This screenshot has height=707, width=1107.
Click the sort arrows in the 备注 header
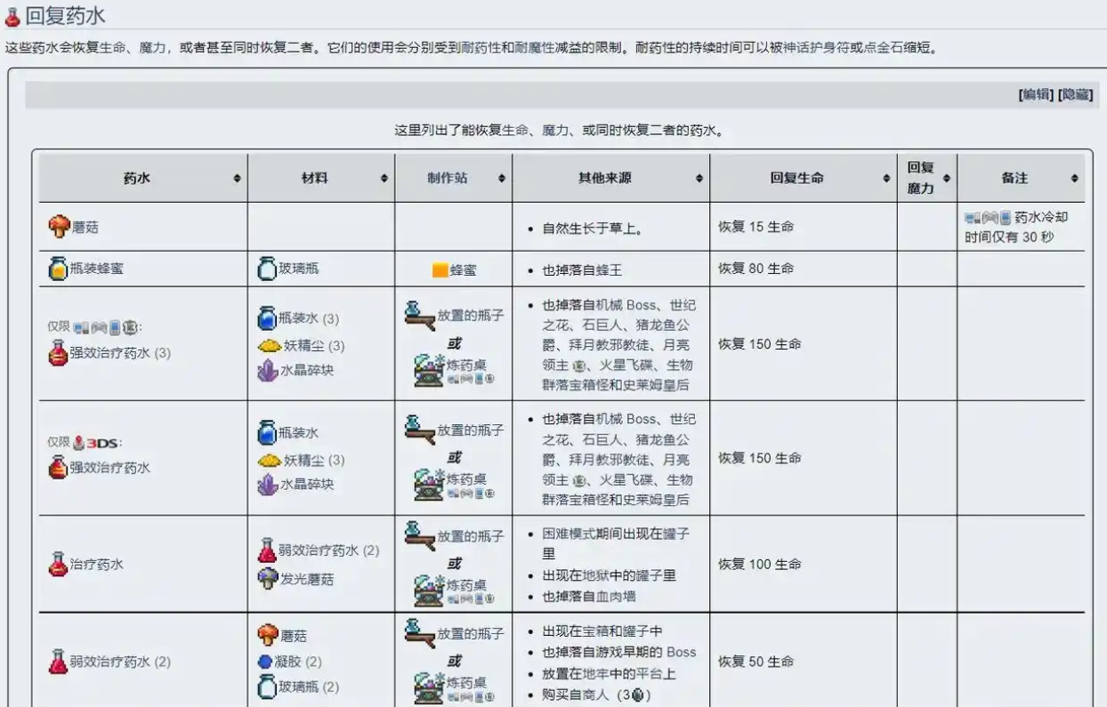1075,178
